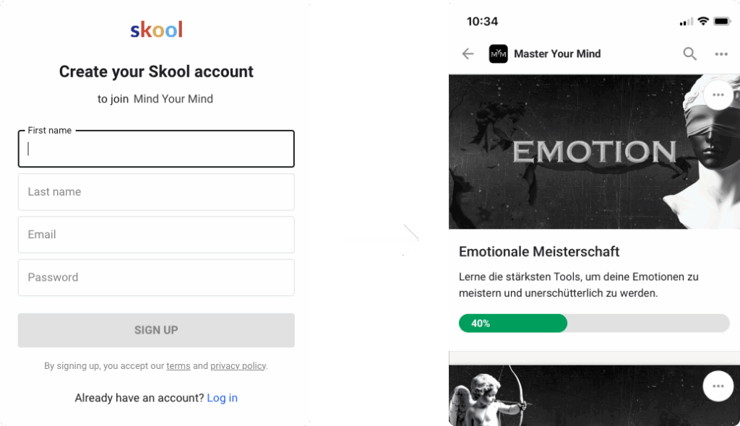The height and width of the screenshot is (426, 740).
Task: Open options on the Emotion course card
Action: (x=718, y=95)
